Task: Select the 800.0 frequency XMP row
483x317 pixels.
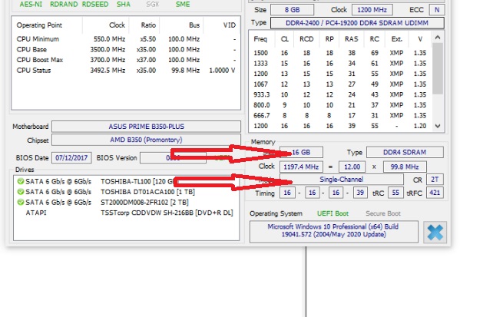Action: [x=340, y=105]
